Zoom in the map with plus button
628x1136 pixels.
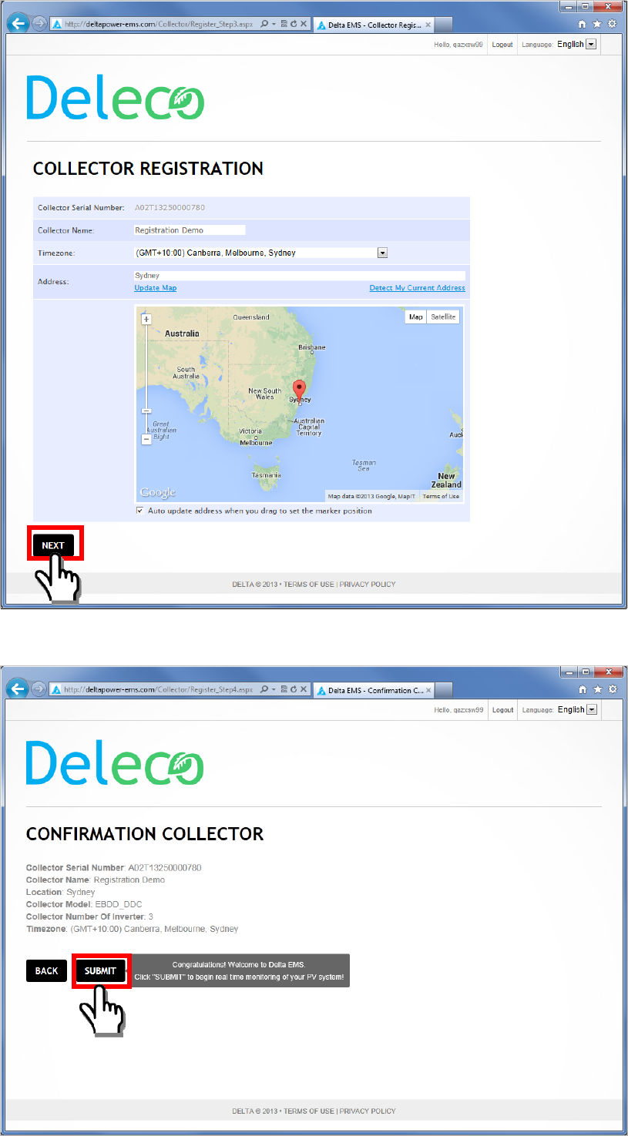click(146, 319)
